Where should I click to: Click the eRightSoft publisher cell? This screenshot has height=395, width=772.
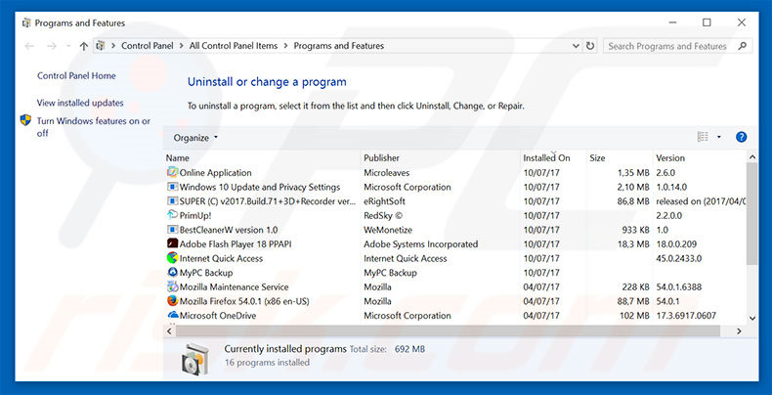click(384, 201)
